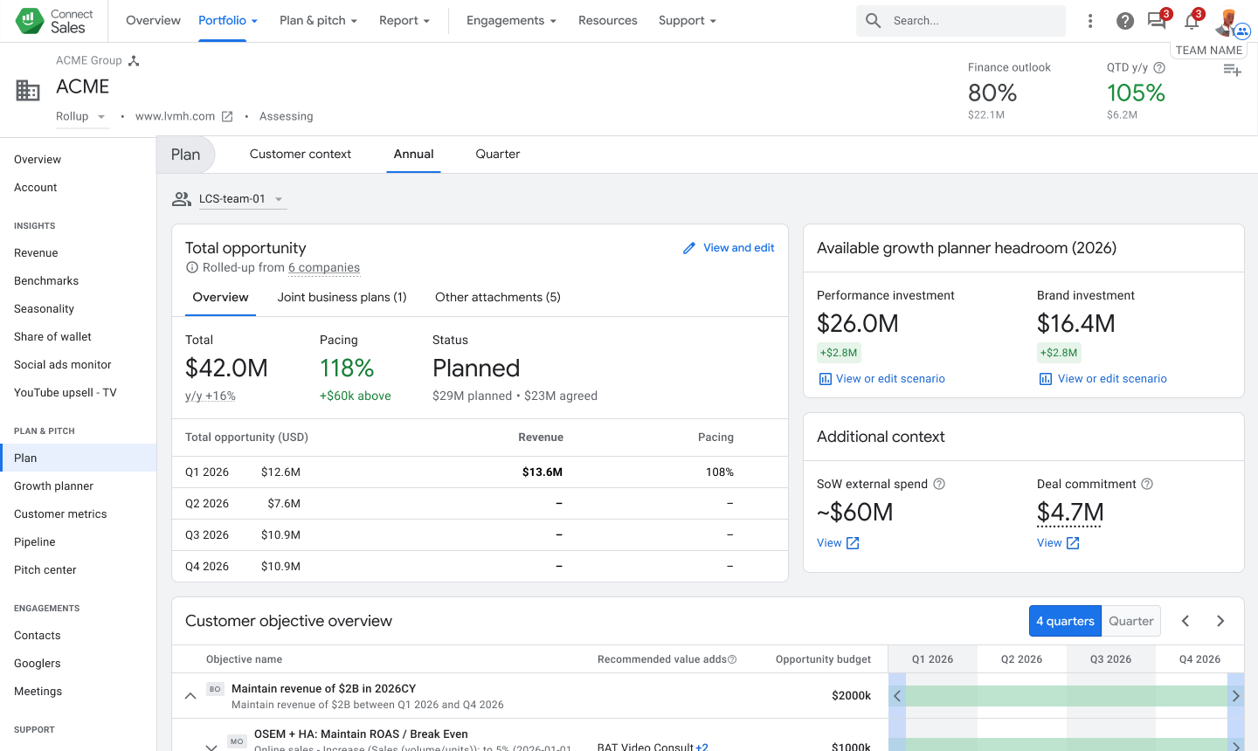The width and height of the screenshot is (1258, 751).
Task: Click View or edit scenario for Performance investment
Action: click(x=890, y=379)
